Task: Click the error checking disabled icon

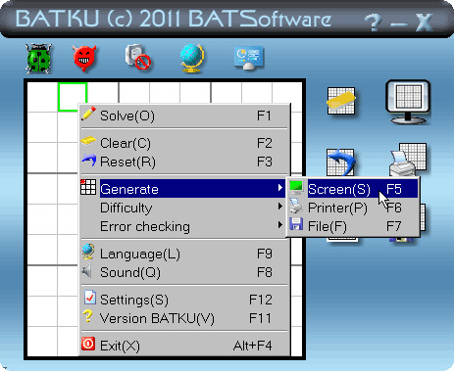Action: (138, 58)
